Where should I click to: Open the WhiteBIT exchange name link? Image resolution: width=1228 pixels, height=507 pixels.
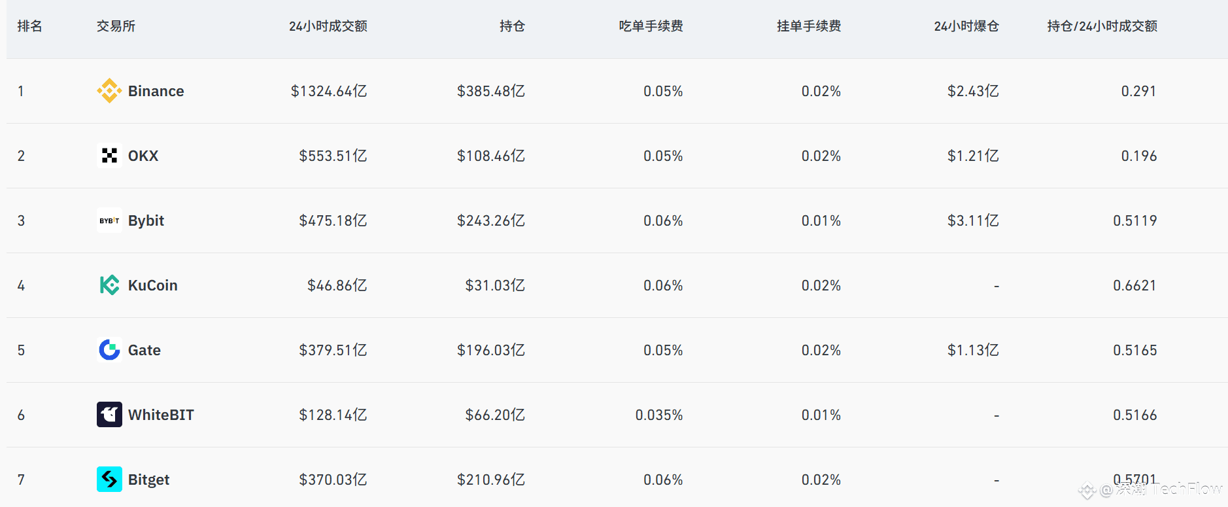(161, 415)
